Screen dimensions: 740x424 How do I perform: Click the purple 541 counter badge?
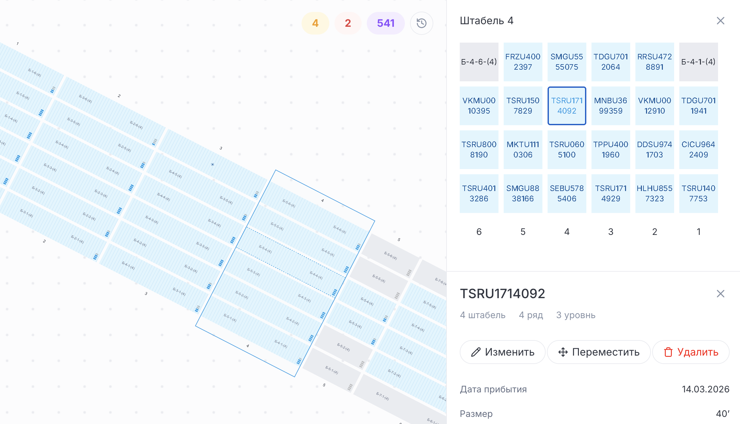point(385,23)
